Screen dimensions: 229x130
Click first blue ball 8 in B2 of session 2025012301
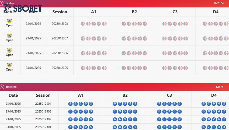pyautogui.click(x=115, y=127)
